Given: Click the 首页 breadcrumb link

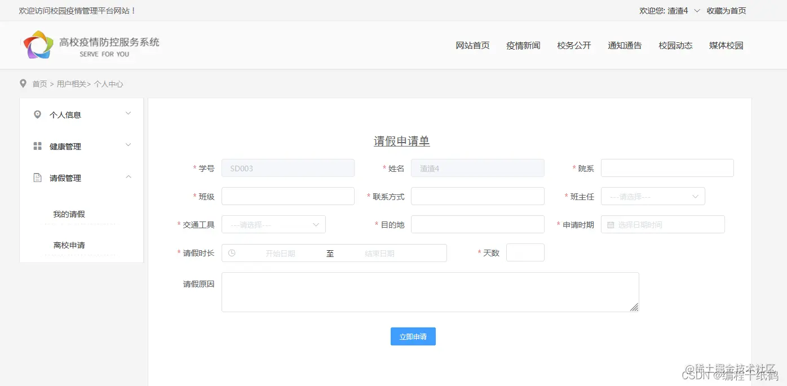Looking at the screenshot, I should (39, 84).
